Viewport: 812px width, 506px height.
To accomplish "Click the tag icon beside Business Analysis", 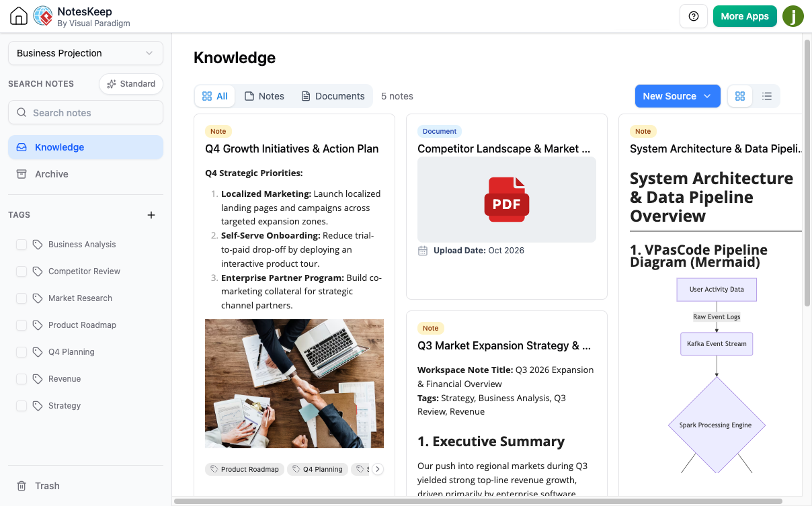I will (x=38, y=245).
